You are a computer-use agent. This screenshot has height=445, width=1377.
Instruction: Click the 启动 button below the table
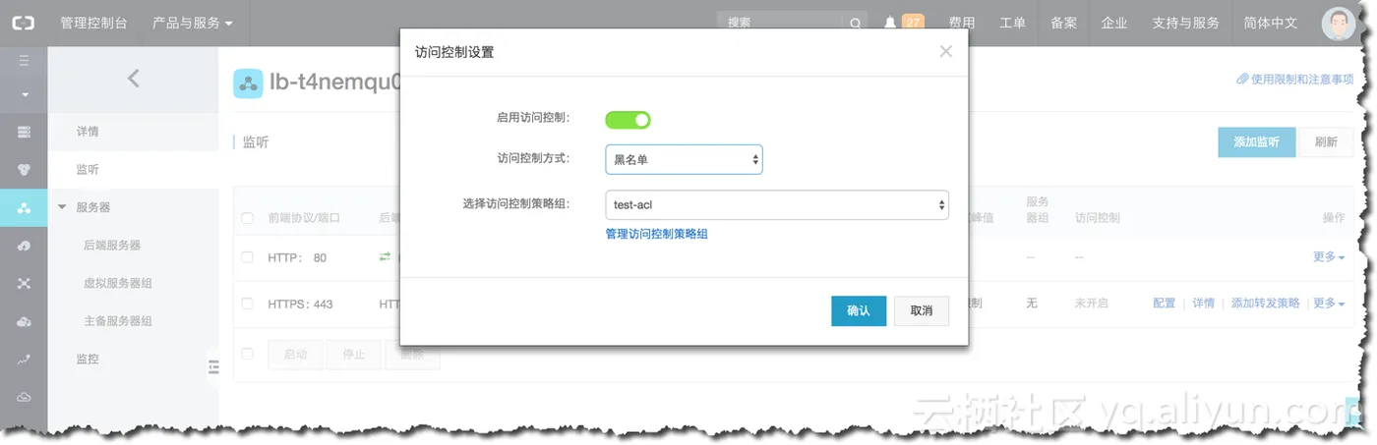295,355
